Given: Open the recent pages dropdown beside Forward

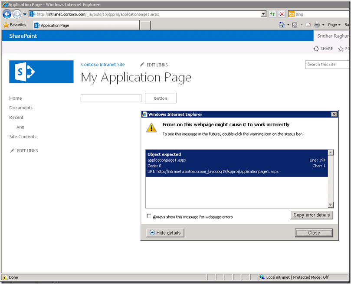Looking at the screenshot, I should [25, 14].
